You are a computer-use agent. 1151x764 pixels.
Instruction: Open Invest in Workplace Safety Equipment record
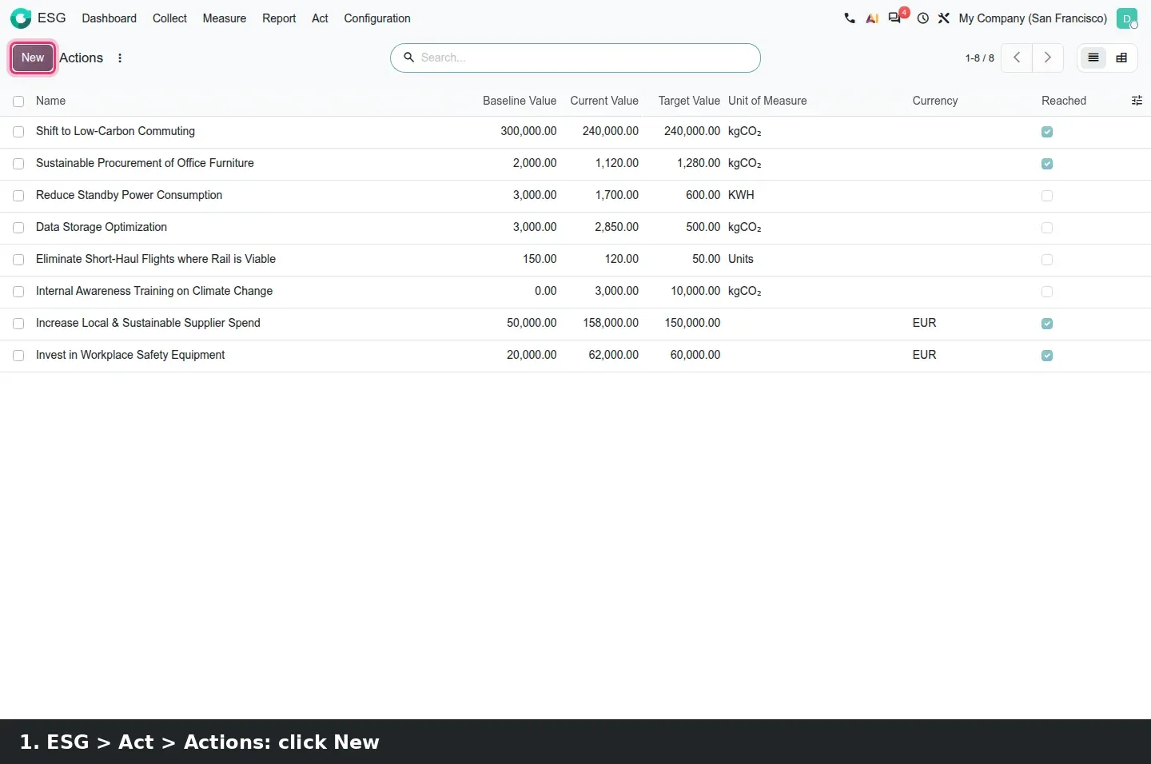pos(130,355)
